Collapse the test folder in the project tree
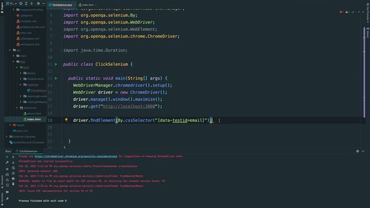Viewport: 370px width, 208px height. pyautogui.click(x=13, y=62)
